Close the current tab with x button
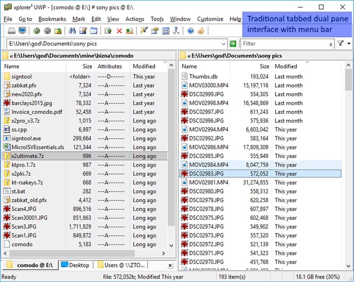This screenshot has height=282, width=354. click(170, 266)
